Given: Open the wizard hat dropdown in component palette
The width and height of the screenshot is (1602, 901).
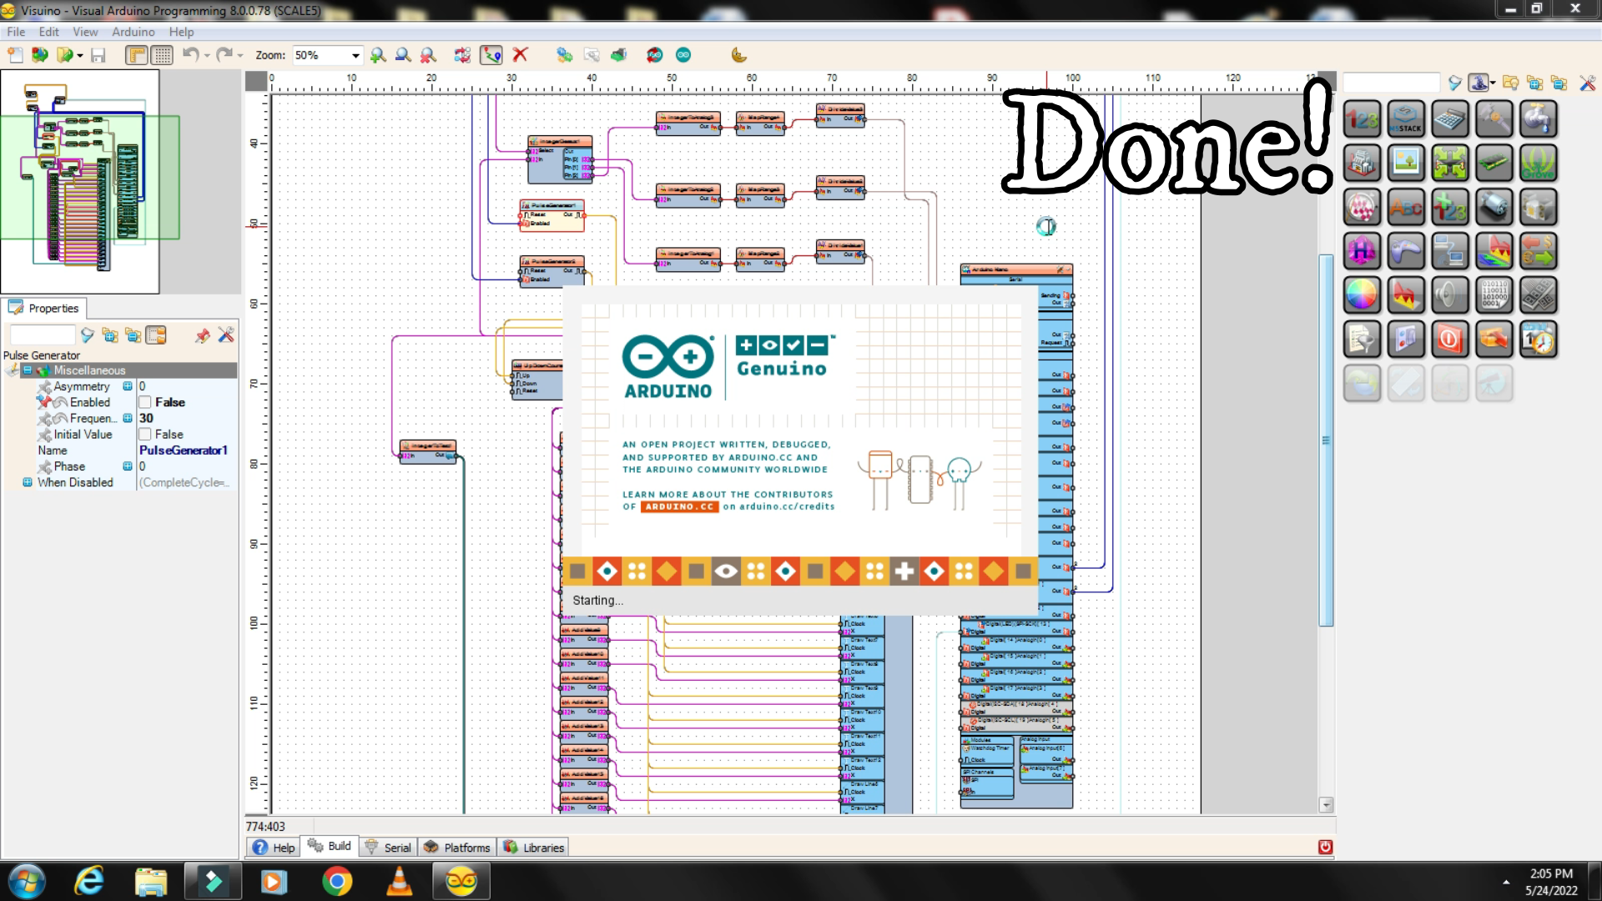Looking at the screenshot, I should (x=1493, y=83).
